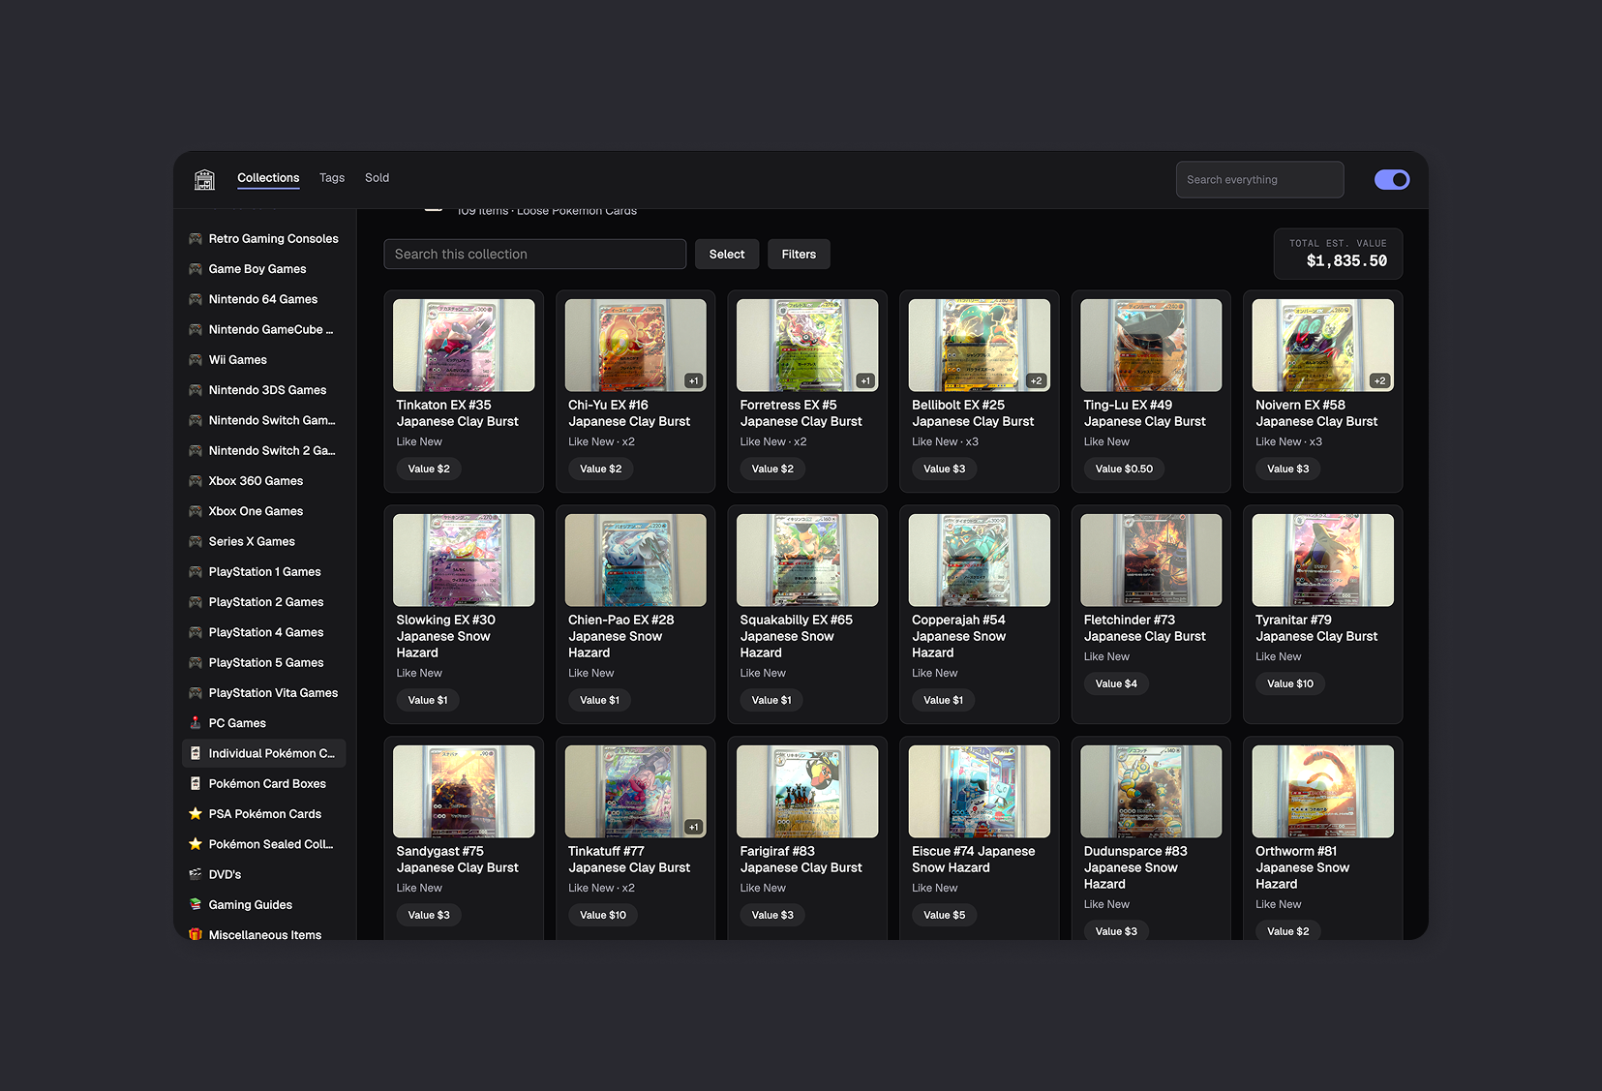The image size is (1602, 1091).
Task: Click the Select button
Action: [x=727, y=255]
